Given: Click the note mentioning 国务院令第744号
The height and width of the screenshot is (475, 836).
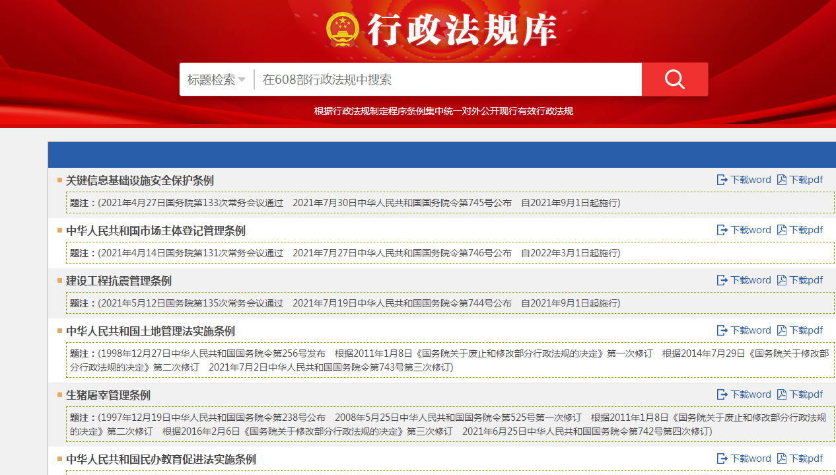Looking at the screenshot, I should coord(450,303).
